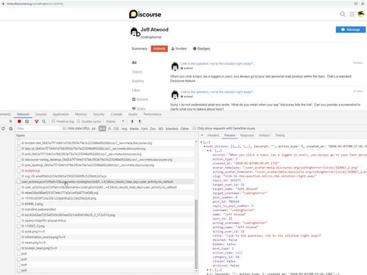367x275 pixels.
Task: Toggle the network filter funnel icon
Action: click(36, 122)
